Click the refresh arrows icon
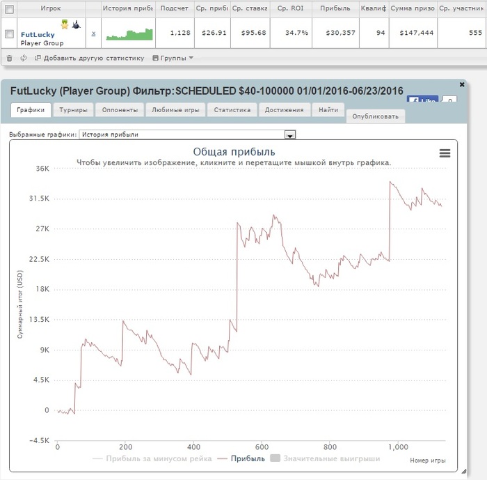The height and width of the screenshot is (480, 487). [23, 58]
